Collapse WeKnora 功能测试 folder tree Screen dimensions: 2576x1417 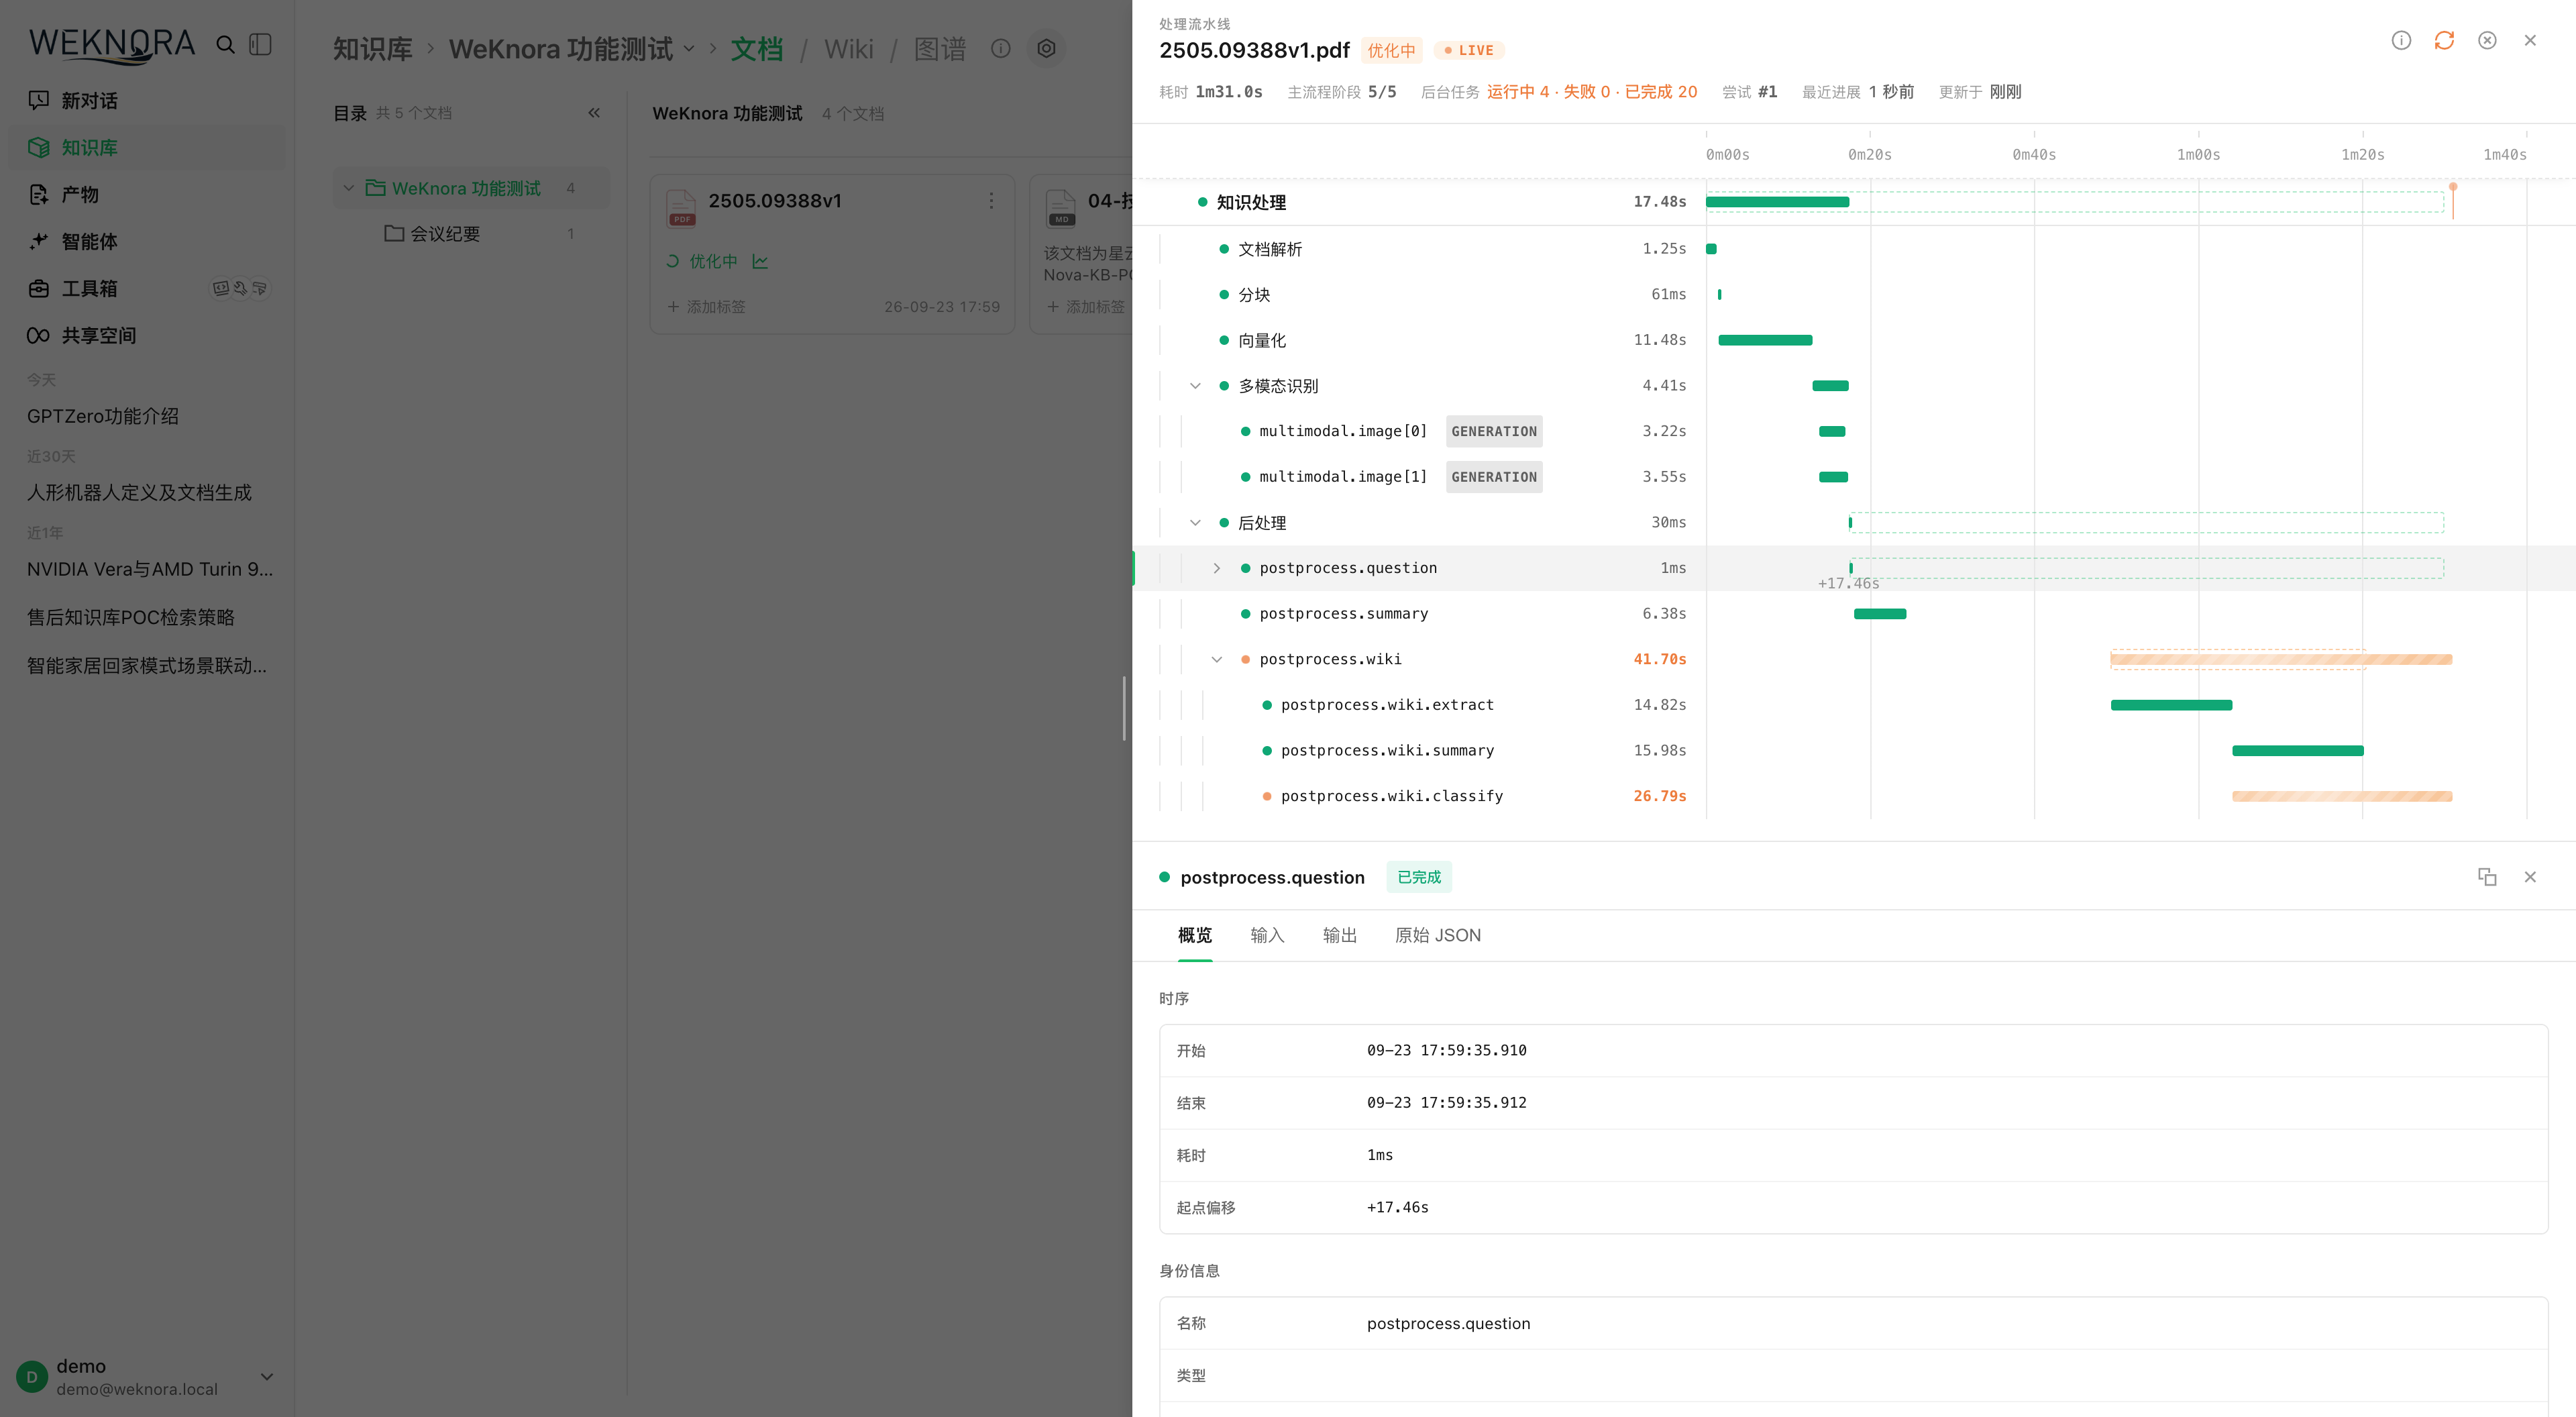[x=349, y=188]
